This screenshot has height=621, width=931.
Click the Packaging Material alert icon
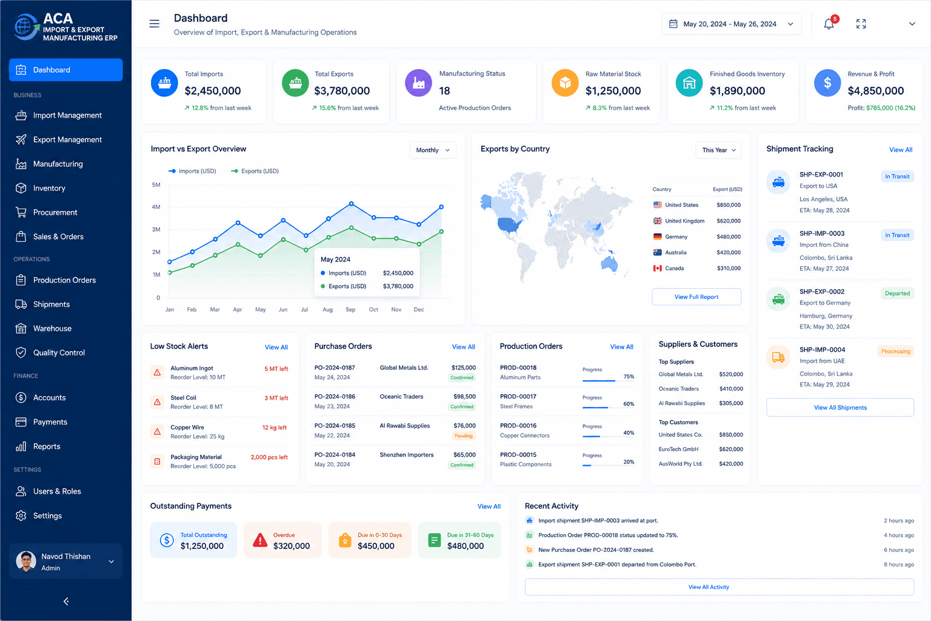click(x=158, y=462)
